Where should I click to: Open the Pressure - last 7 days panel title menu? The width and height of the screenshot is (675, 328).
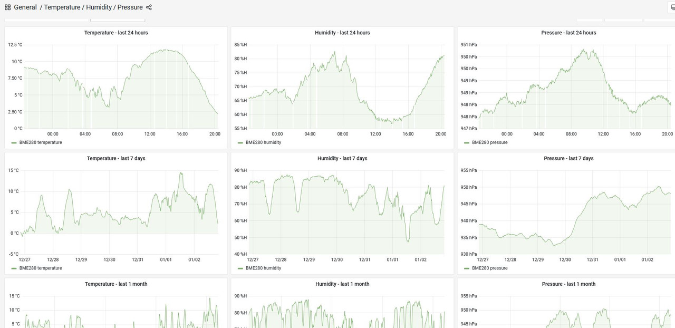click(x=568, y=158)
